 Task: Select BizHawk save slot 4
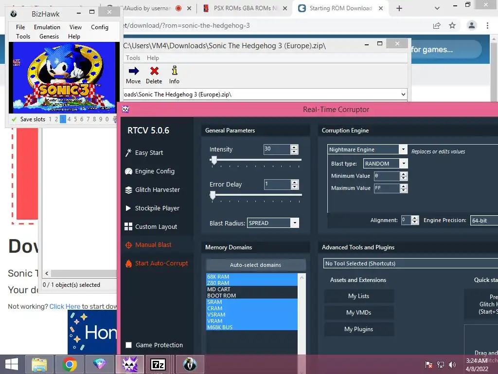click(x=69, y=119)
